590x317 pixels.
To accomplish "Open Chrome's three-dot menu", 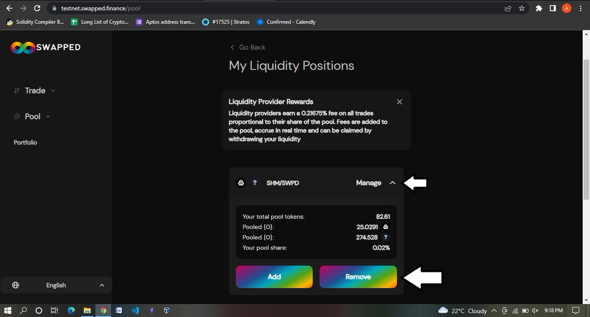I will pos(581,8).
